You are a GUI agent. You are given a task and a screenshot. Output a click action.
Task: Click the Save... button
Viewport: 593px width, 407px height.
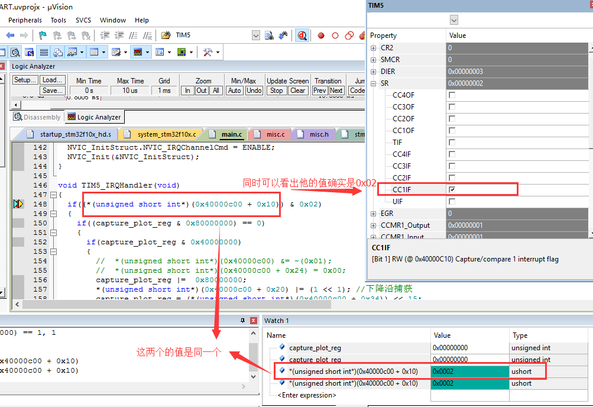(x=53, y=91)
